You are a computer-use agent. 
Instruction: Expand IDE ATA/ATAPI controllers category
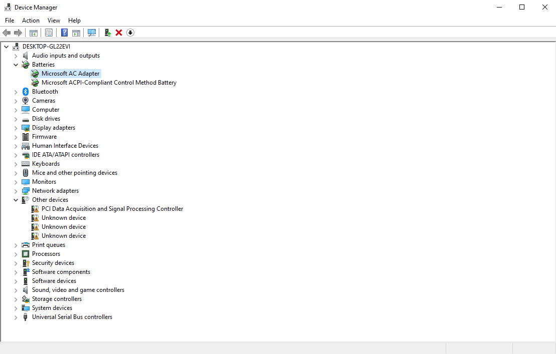point(16,155)
